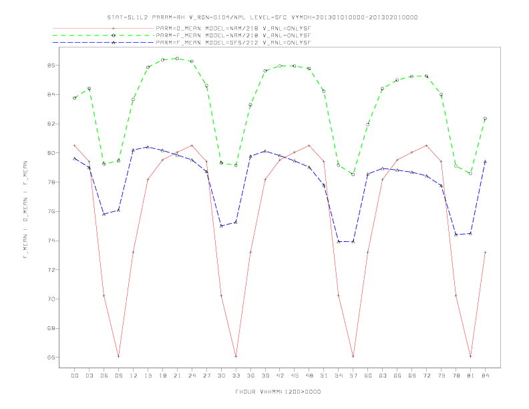Click the x-axis tick label 06
This screenshot has width=529, height=409.
pos(104,376)
